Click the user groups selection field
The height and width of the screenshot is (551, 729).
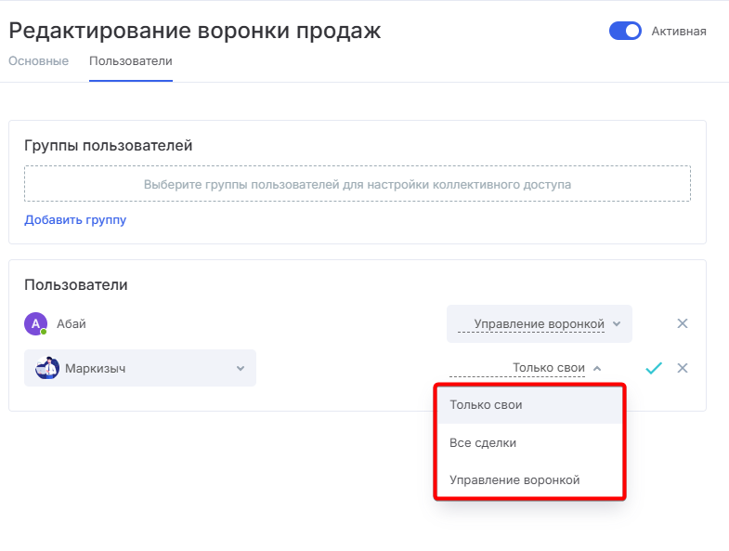[357, 184]
